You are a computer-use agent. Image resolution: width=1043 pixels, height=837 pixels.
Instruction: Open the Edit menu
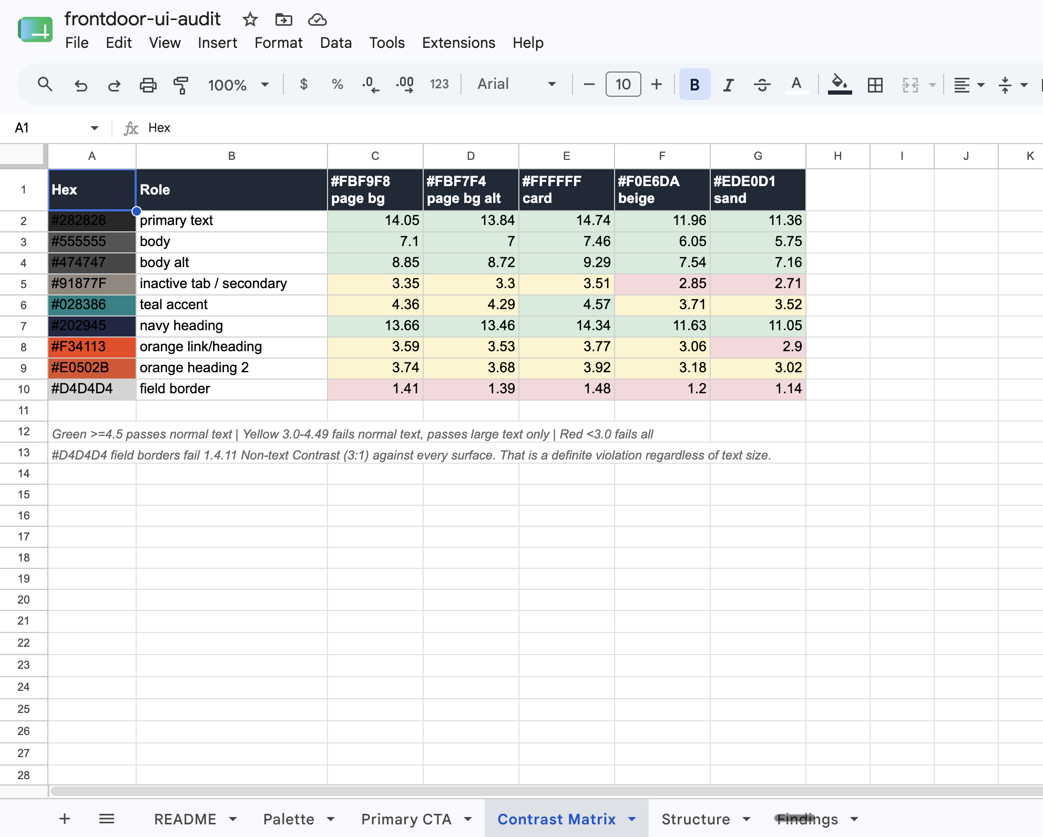tap(118, 43)
